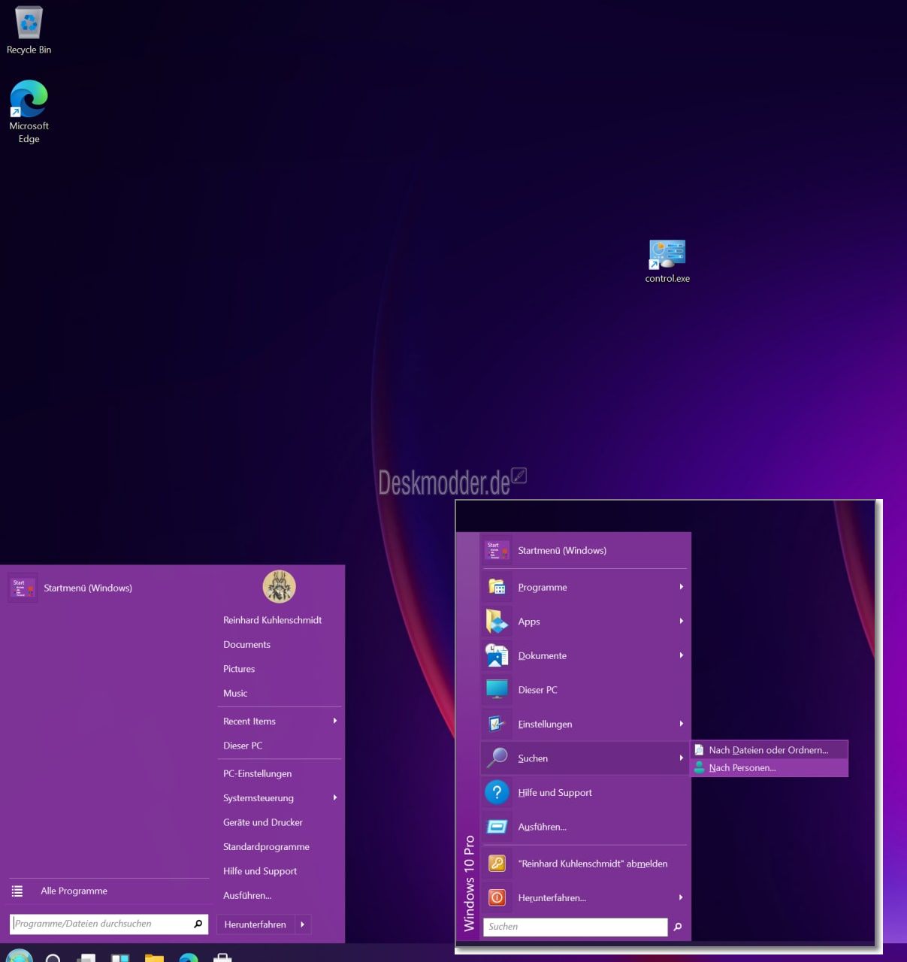Click the Programme folder icon
The width and height of the screenshot is (907, 962).
pos(497,587)
